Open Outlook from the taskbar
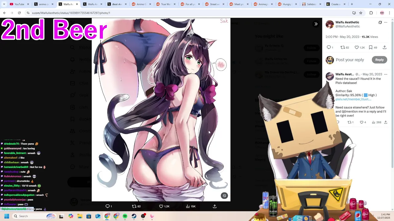The image size is (394, 221). click(x=98, y=216)
